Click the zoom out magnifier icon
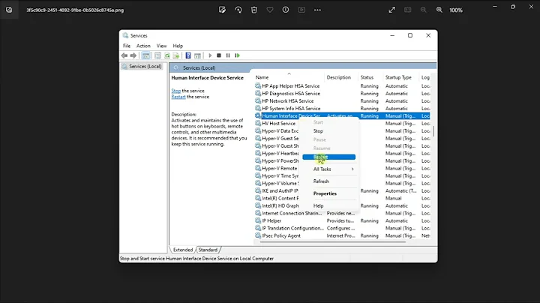 click(x=424, y=10)
